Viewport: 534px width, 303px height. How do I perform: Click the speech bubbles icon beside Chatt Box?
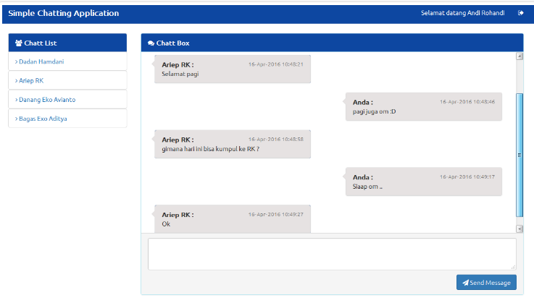tap(151, 43)
